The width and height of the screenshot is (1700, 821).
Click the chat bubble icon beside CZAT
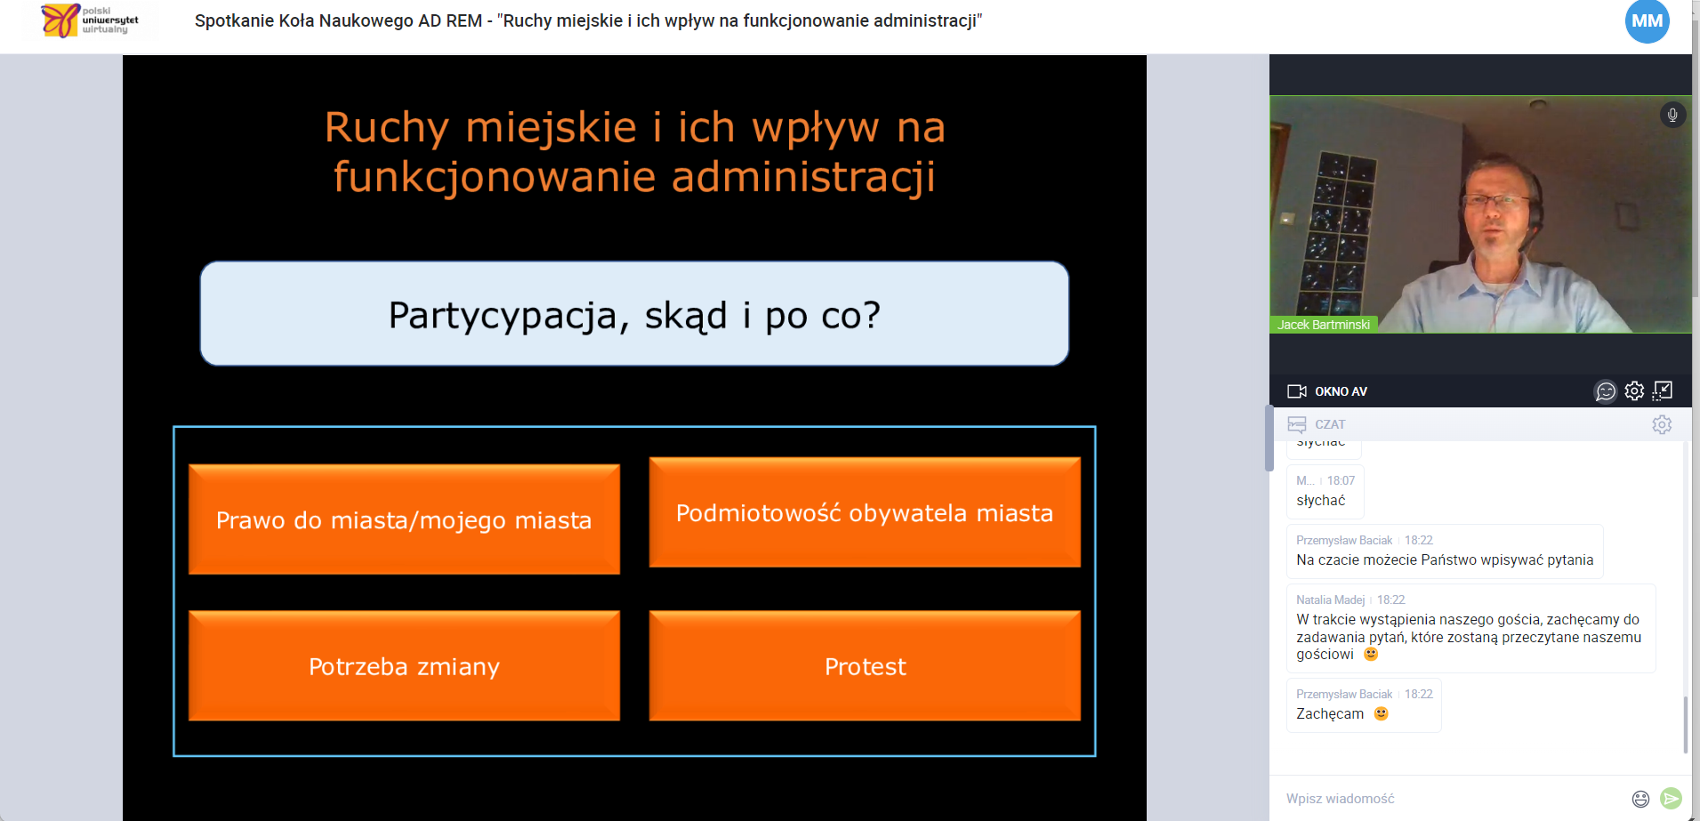1297,425
